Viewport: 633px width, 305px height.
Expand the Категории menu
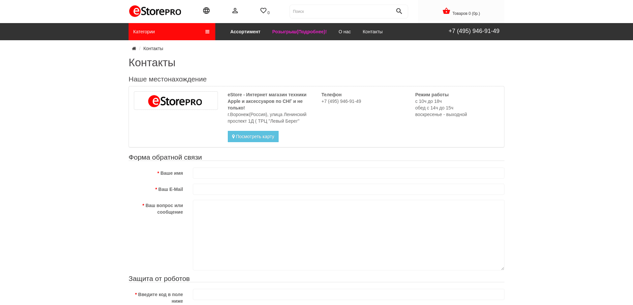(x=144, y=31)
